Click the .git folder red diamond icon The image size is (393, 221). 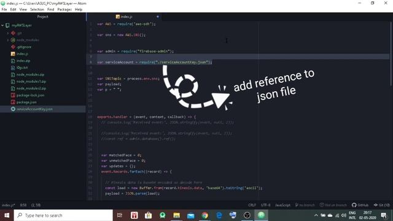[13, 33]
